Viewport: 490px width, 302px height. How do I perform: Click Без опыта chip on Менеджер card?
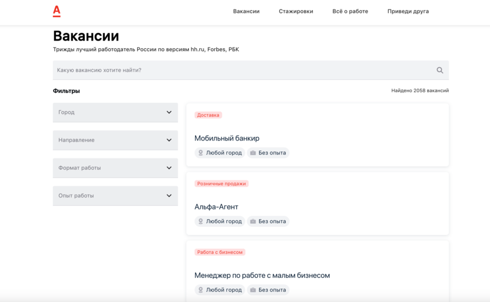point(268,290)
